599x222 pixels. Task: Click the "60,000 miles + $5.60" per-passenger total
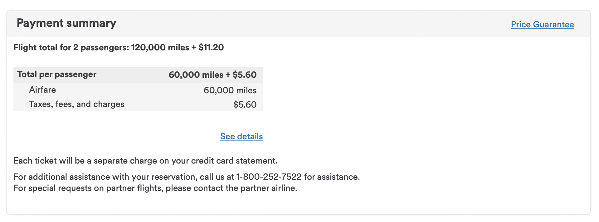pos(212,75)
